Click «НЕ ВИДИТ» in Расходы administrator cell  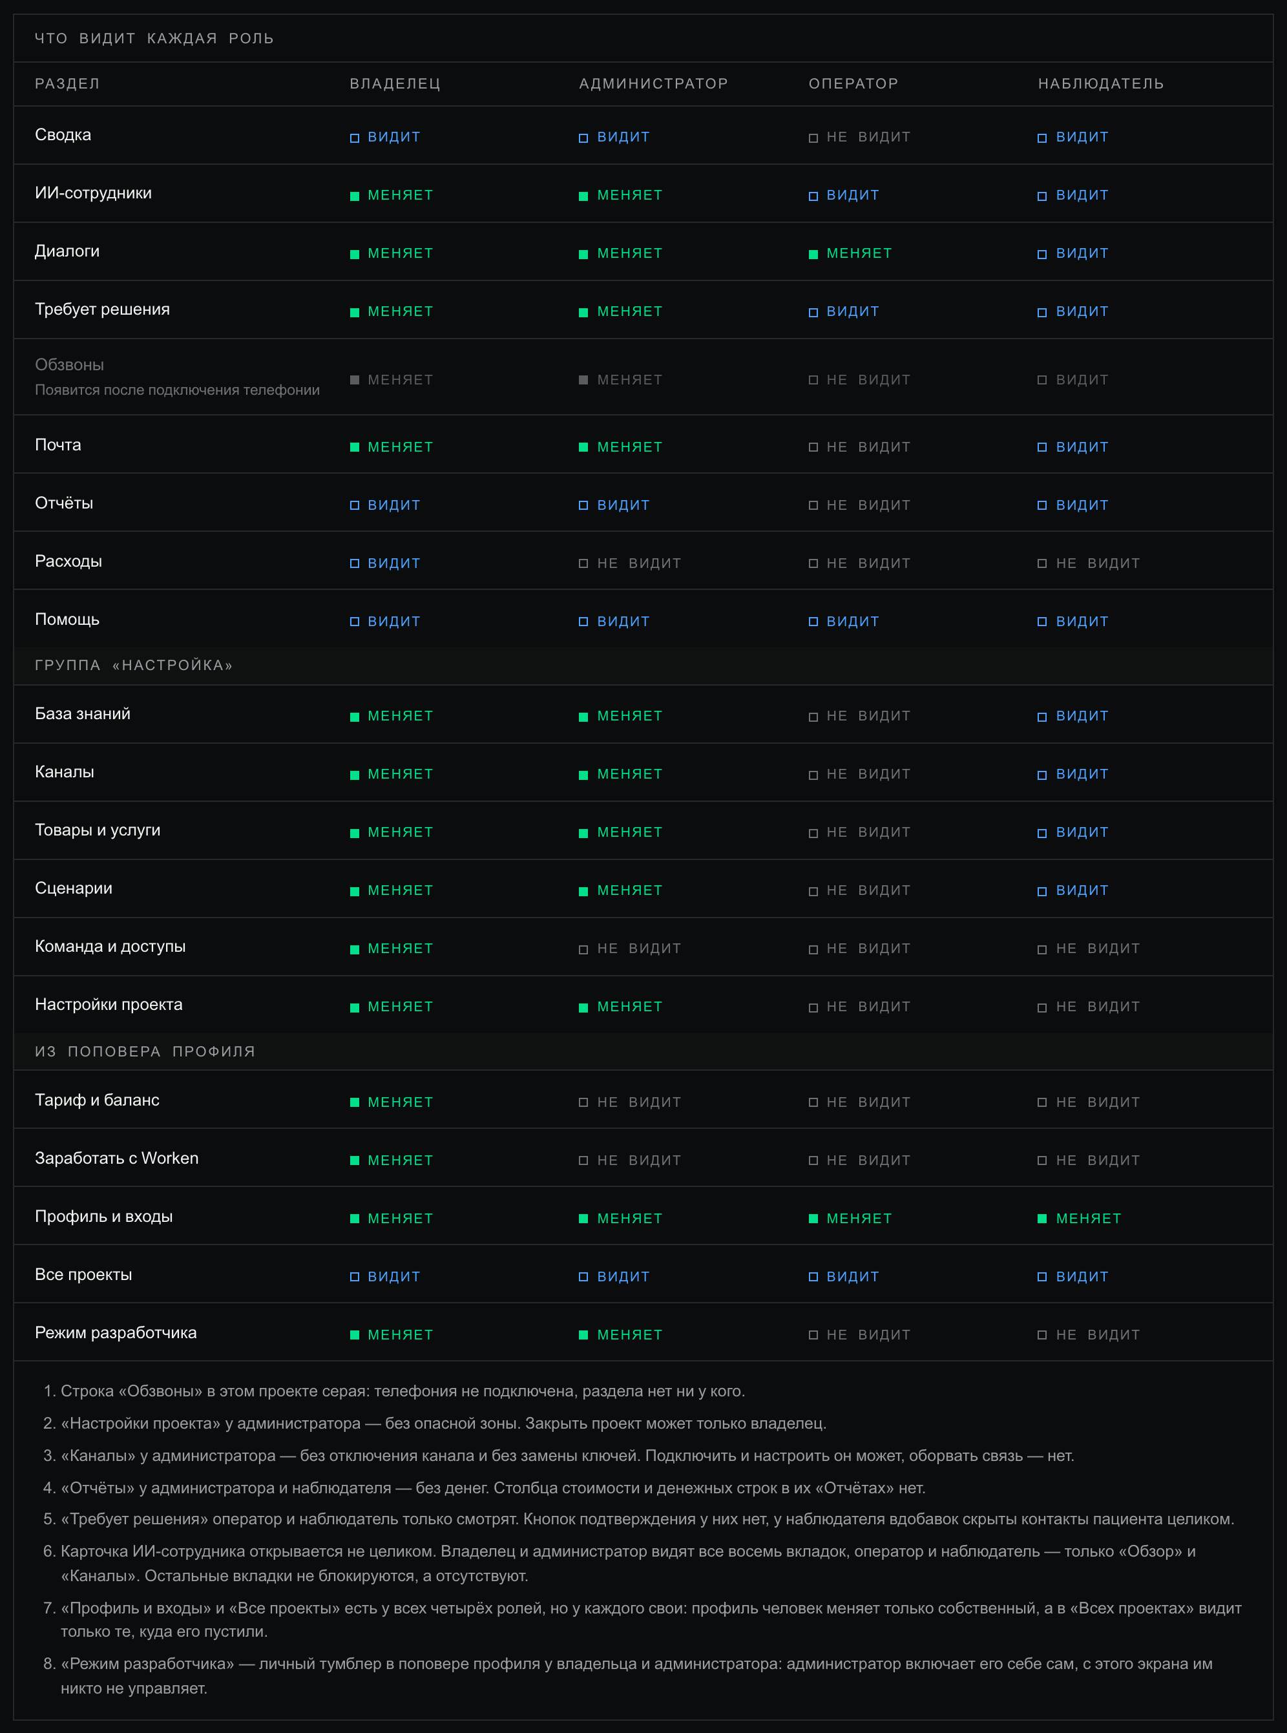639,563
